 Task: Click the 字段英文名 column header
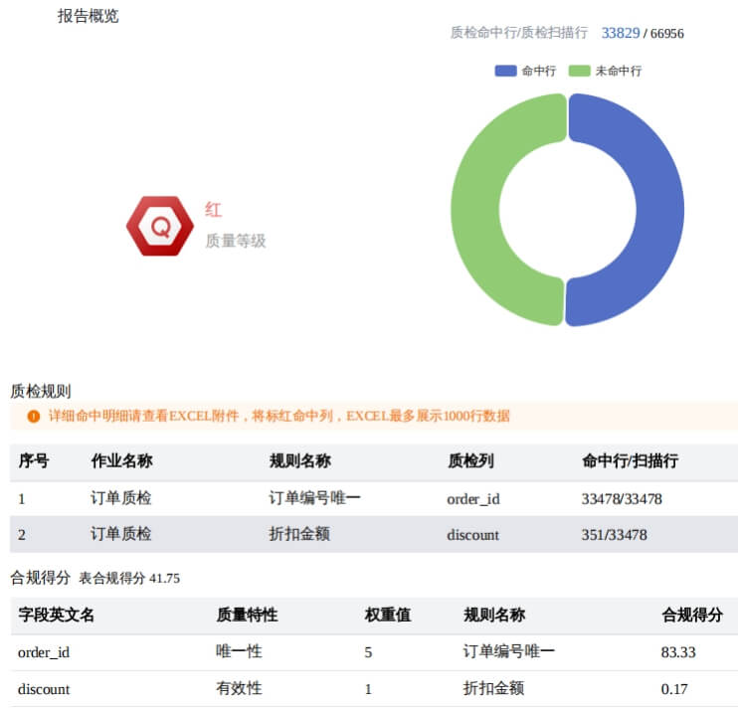click(x=56, y=616)
